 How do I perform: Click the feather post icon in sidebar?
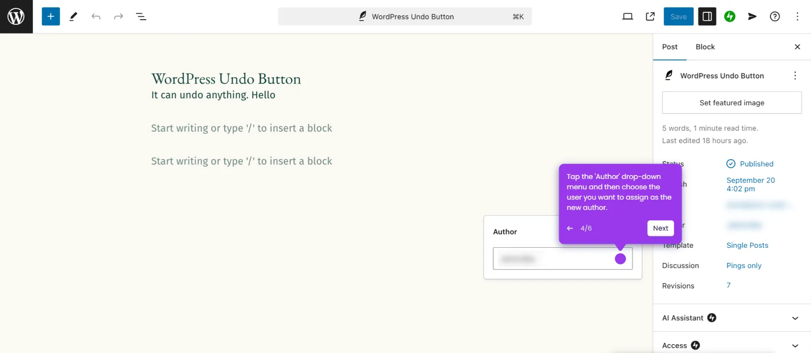pos(668,75)
